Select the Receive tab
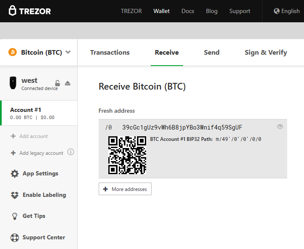The image size is (304, 249). tap(167, 53)
